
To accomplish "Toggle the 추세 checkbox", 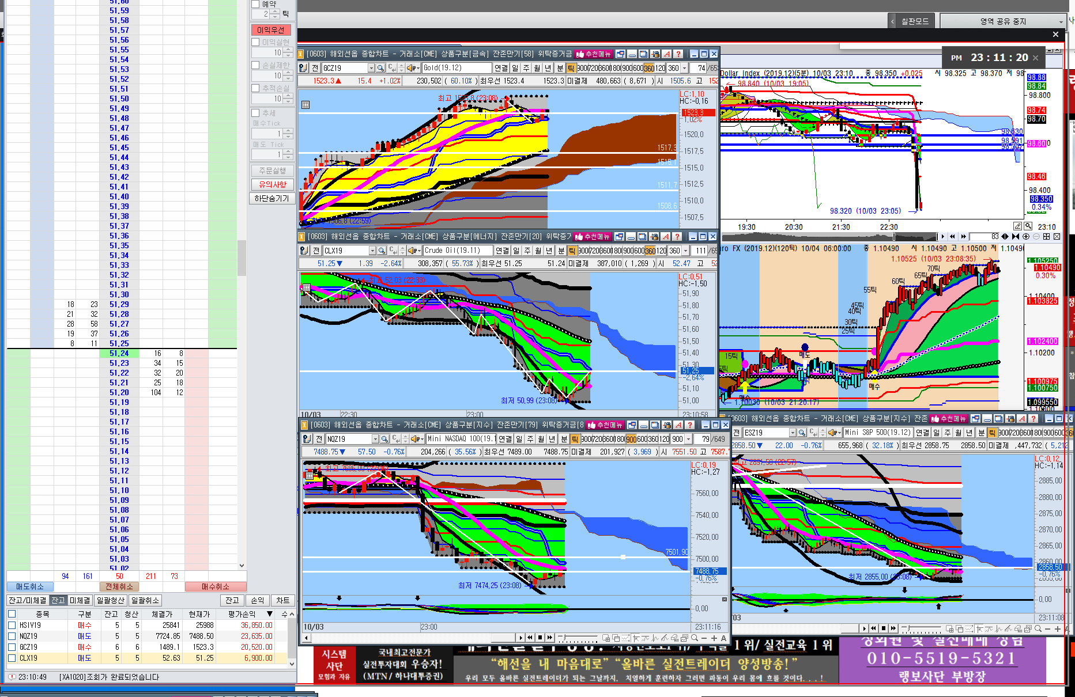I will pos(255,113).
